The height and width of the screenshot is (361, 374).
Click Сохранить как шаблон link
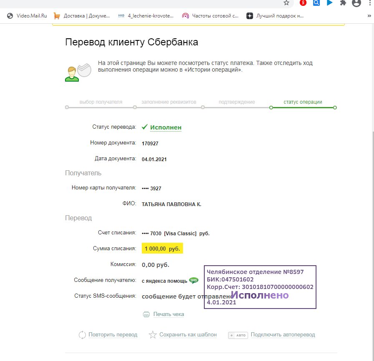188,335
